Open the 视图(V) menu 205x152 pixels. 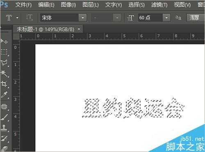point(182,5)
